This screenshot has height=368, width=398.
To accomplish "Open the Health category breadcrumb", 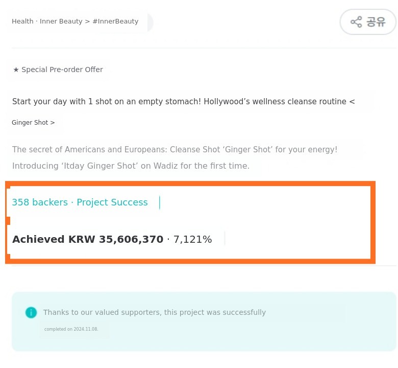I will [x=22, y=21].
